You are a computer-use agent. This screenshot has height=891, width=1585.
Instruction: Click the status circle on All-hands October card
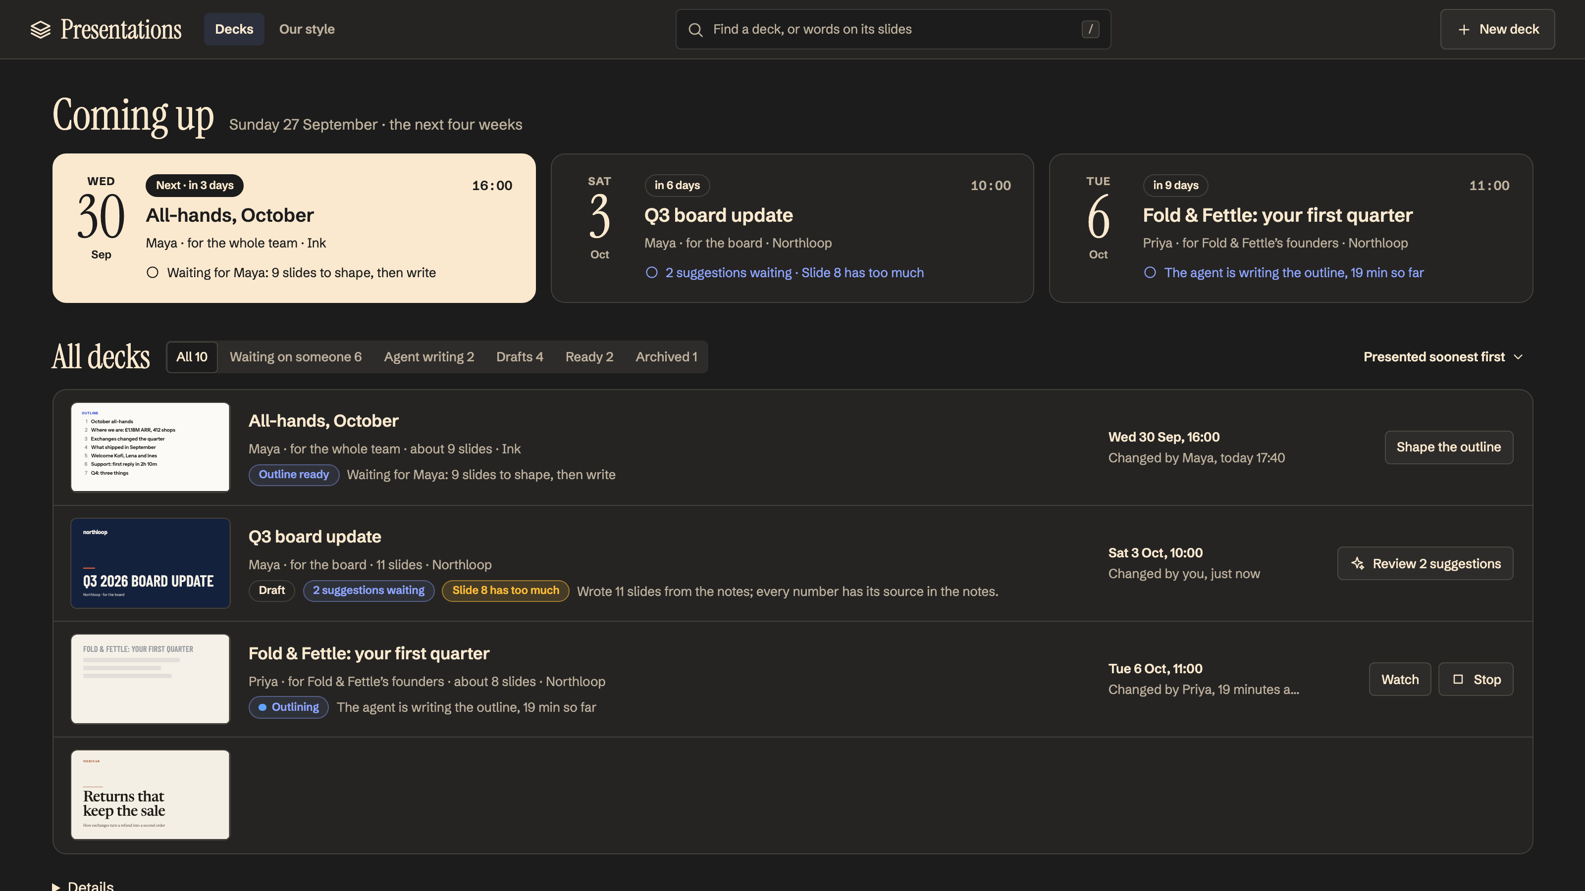(153, 272)
